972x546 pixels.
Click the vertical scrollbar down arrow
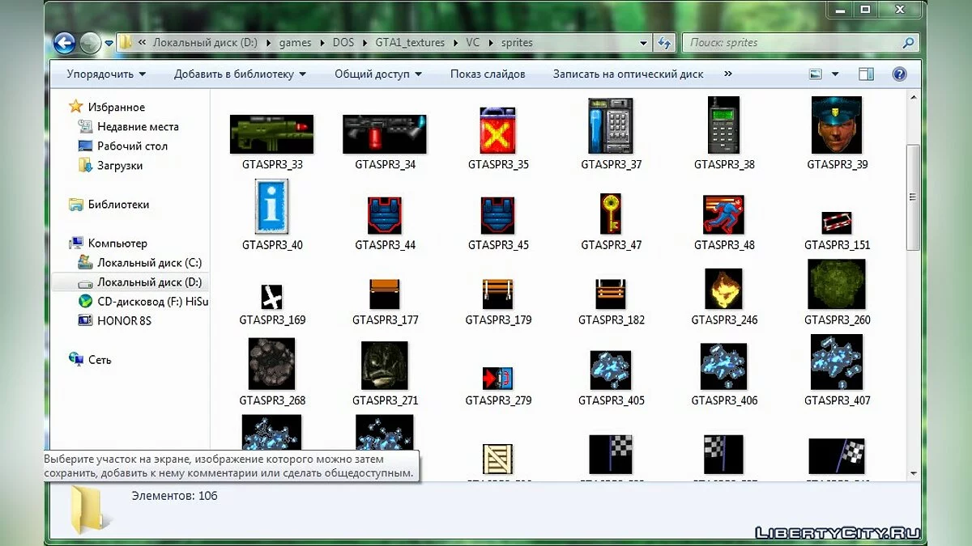(913, 473)
